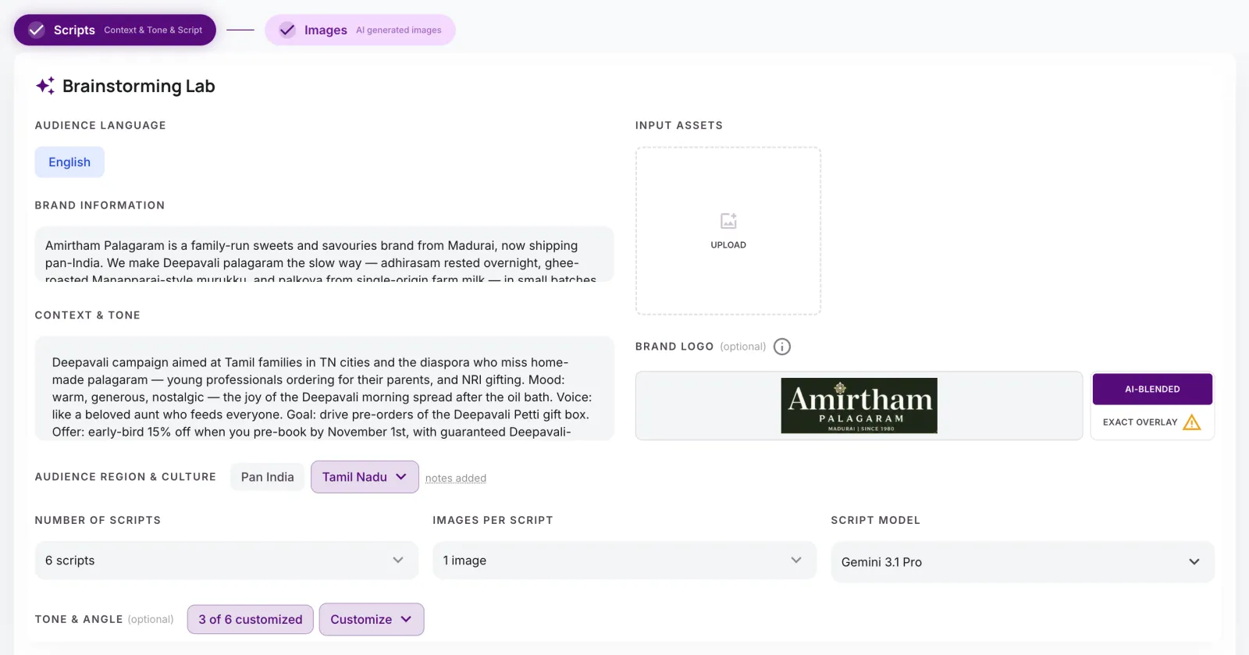1249x655 pixels.
Task: Click the Scripts step checkmark icon
Action: coord(37,30)
